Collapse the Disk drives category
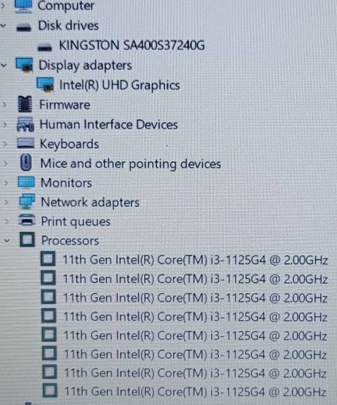This screenshot has height=405, width=337. [x=3, y=26]
